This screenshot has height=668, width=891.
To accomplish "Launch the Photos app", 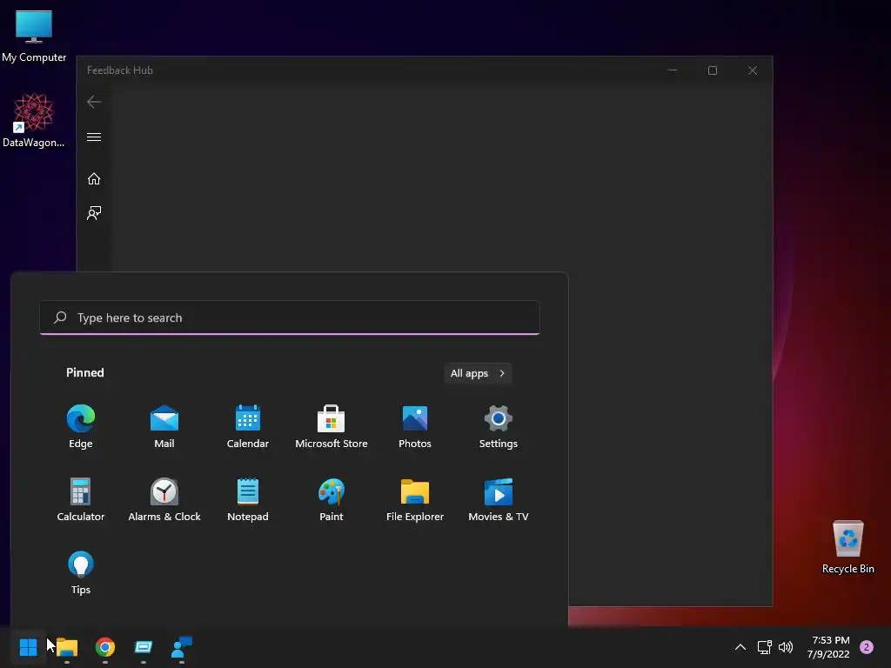I will click(415, 426).
